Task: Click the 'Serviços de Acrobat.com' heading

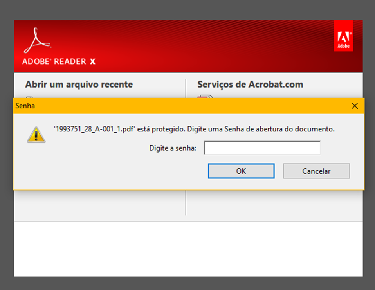Action: 250,85
